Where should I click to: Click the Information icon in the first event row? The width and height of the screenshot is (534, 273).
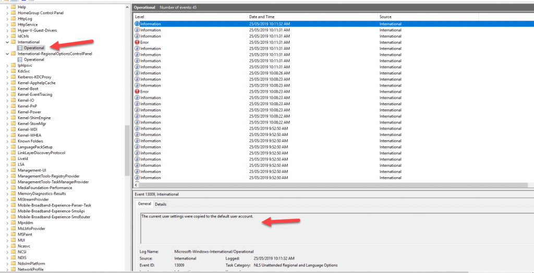[x=137, y=24]
